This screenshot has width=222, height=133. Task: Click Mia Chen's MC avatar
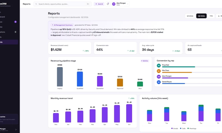[x=159, y=71]
